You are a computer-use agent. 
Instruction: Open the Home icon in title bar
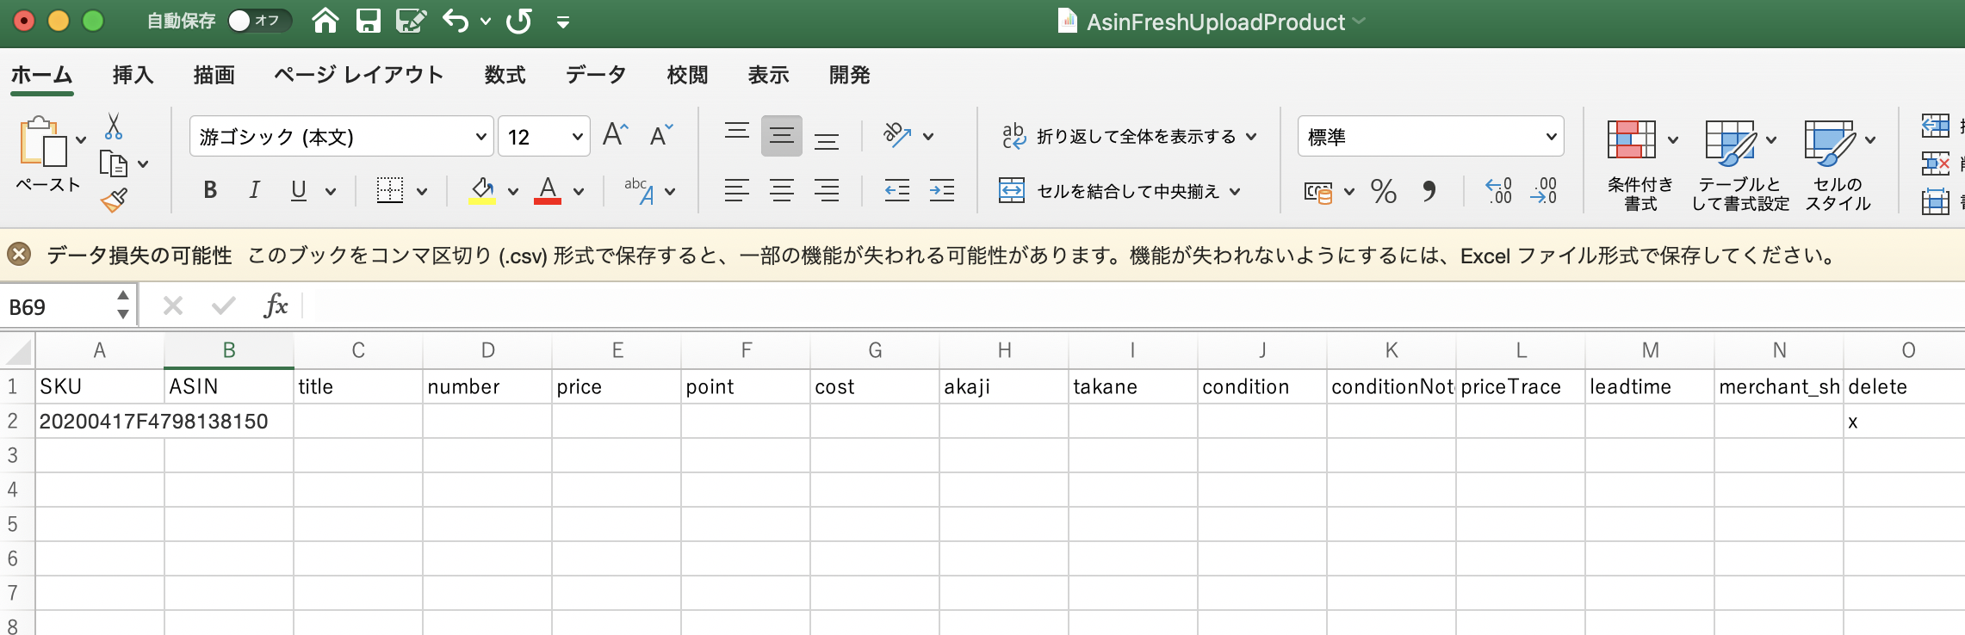pos(325,21)
